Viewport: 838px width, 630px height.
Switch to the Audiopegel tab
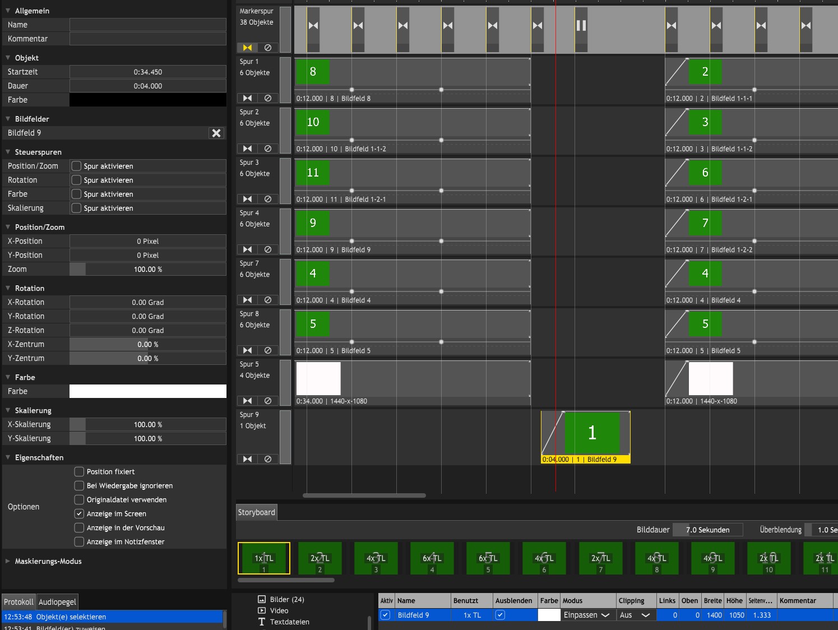point(57,601)
